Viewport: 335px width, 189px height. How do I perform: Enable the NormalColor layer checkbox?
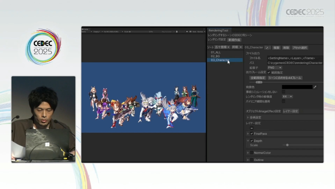252,153
